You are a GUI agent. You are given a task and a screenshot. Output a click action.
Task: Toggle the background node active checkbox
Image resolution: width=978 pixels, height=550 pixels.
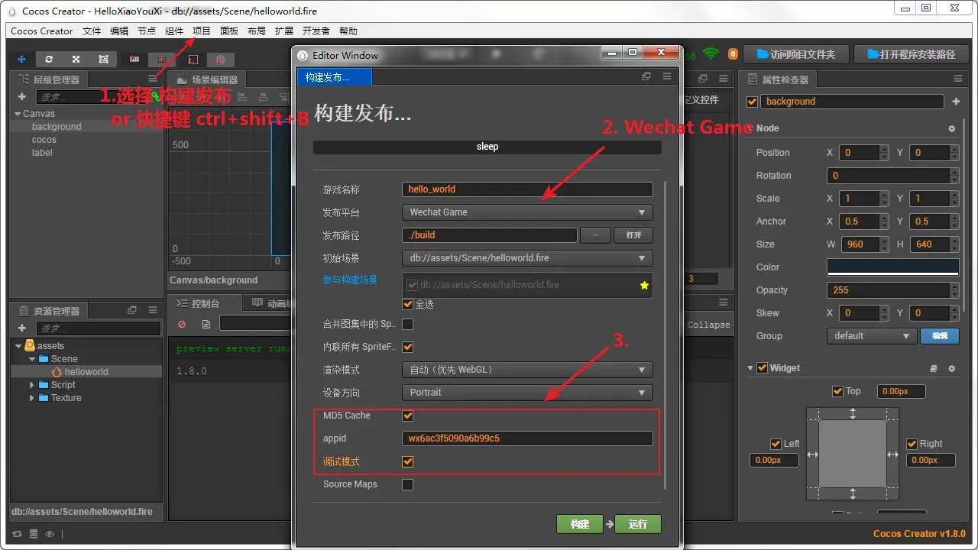click(x=753, y=102)
